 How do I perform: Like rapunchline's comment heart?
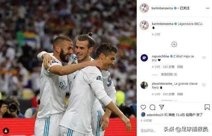tap(204, 58)
